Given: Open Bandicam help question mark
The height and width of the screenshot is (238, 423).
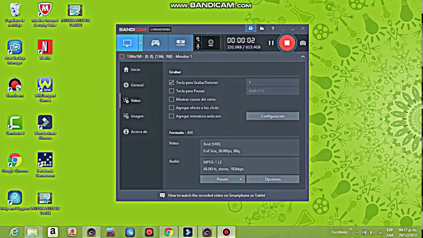Looking at the screenshot, I should (273, 28).
